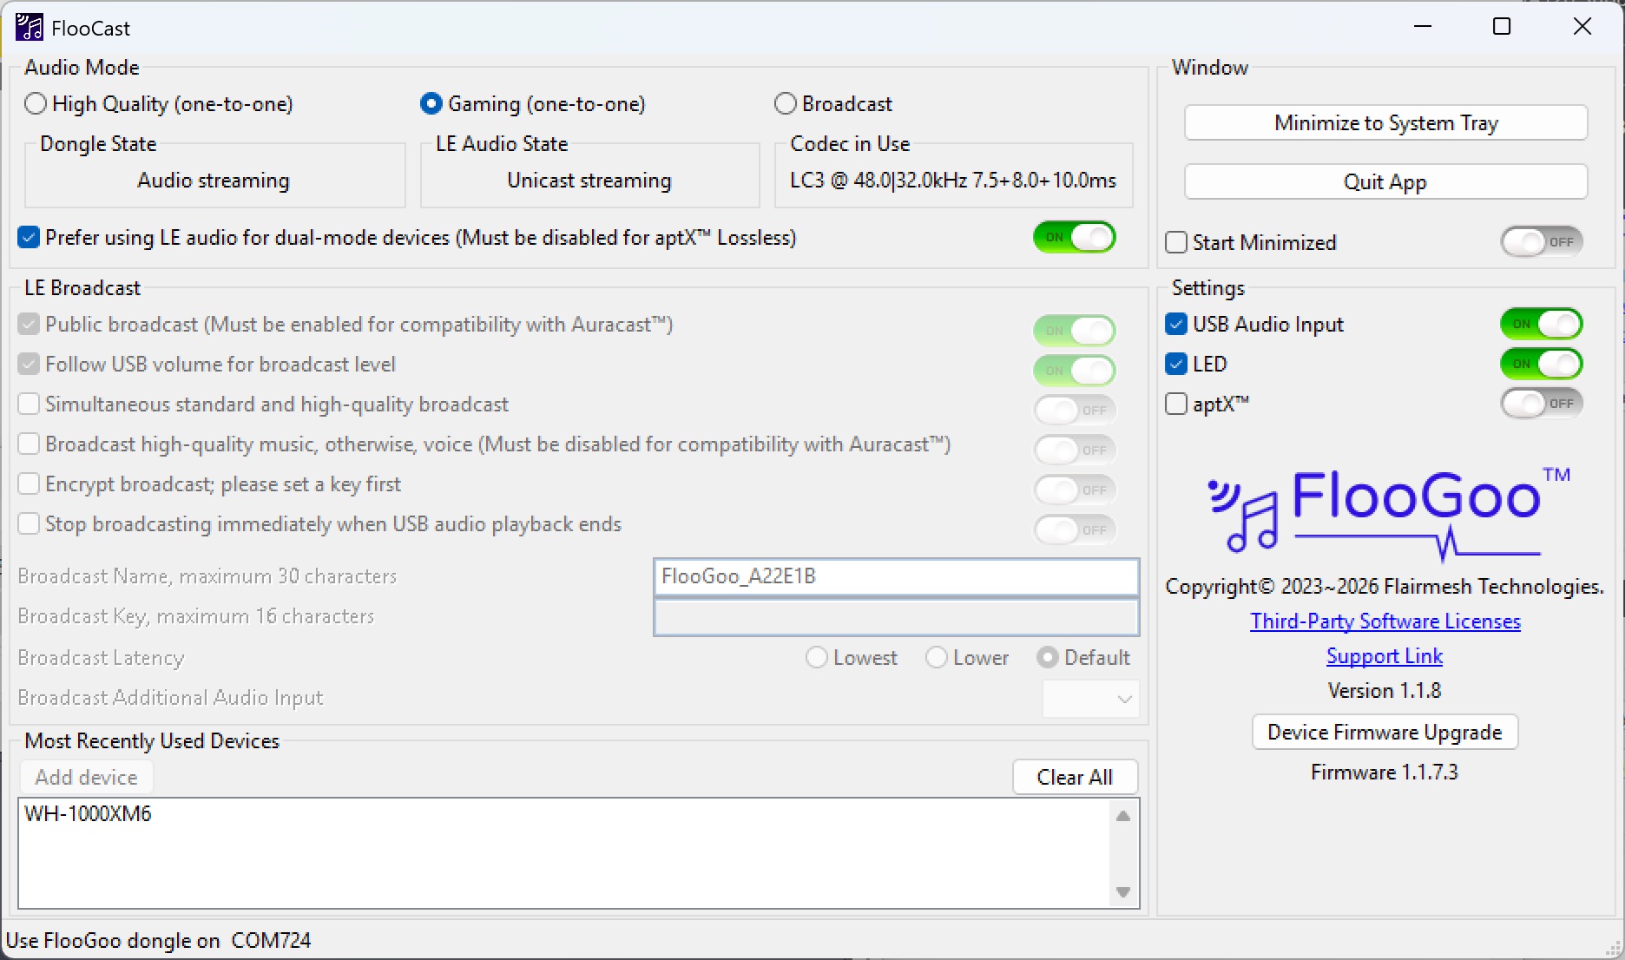
Task: Toggle Follow USB volume switch
Action: click(1075, 370)
